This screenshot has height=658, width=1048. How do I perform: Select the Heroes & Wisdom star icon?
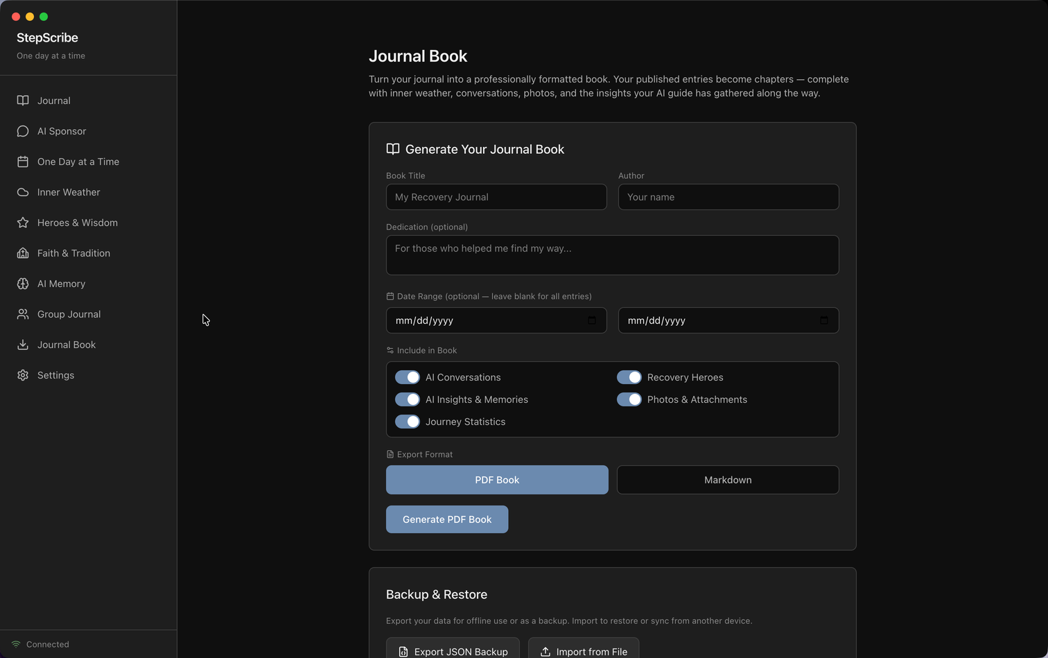22,223
